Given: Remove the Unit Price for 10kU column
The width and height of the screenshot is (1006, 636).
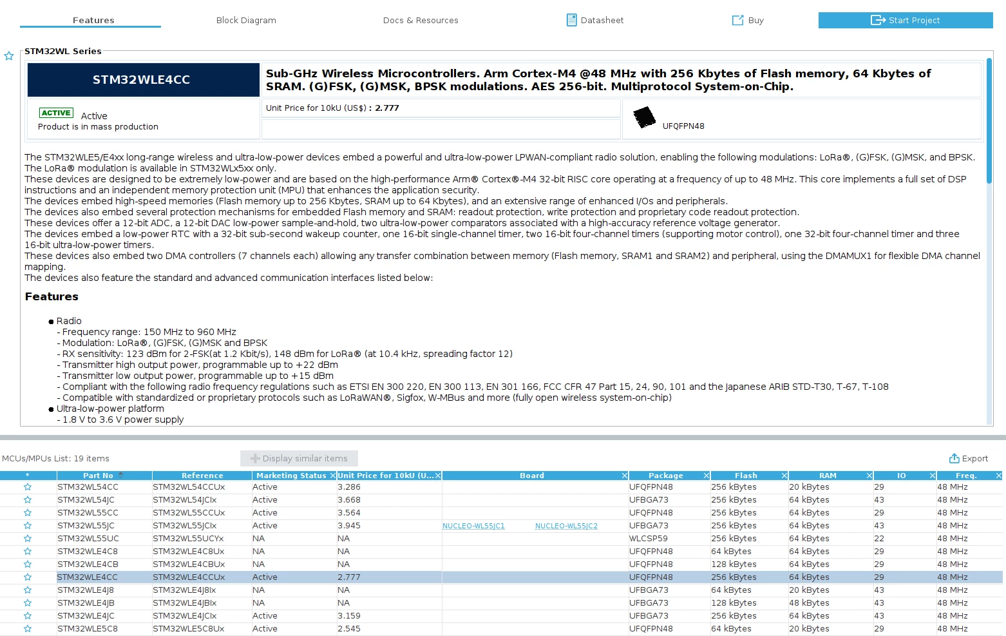Looking at the screenshot, I should coord(438,476).
